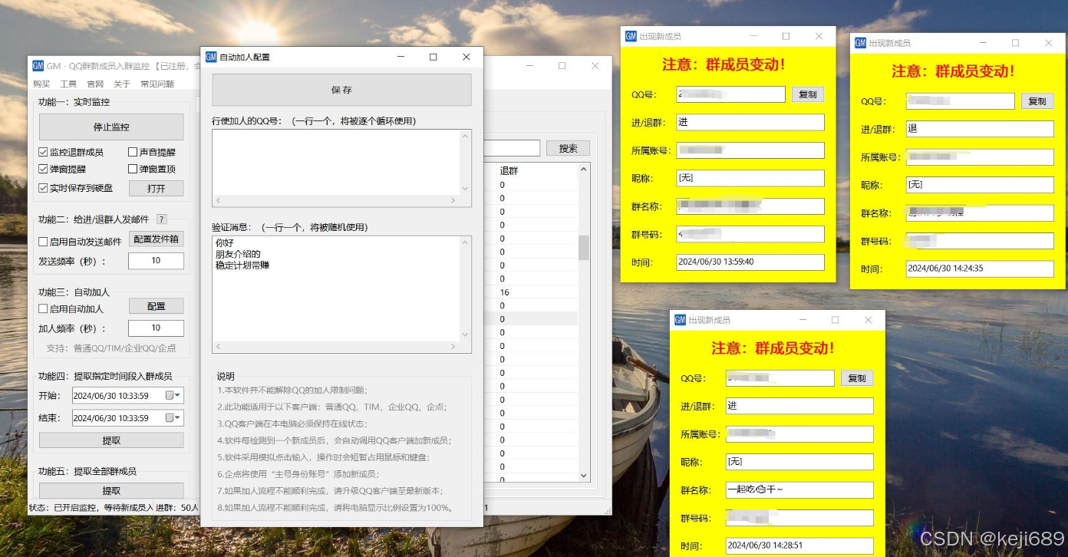Open 配置发件箱 settings
This screenshot has width=1068, height=557.
click(157, 239)
